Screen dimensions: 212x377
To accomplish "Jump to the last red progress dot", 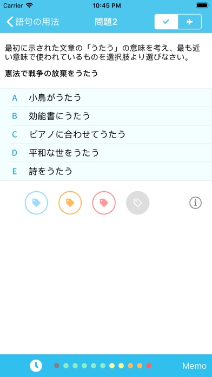I will point(149,366).
